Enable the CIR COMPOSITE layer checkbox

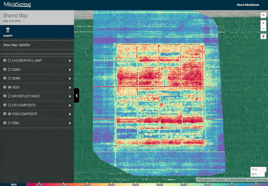[x=9, y=105]
